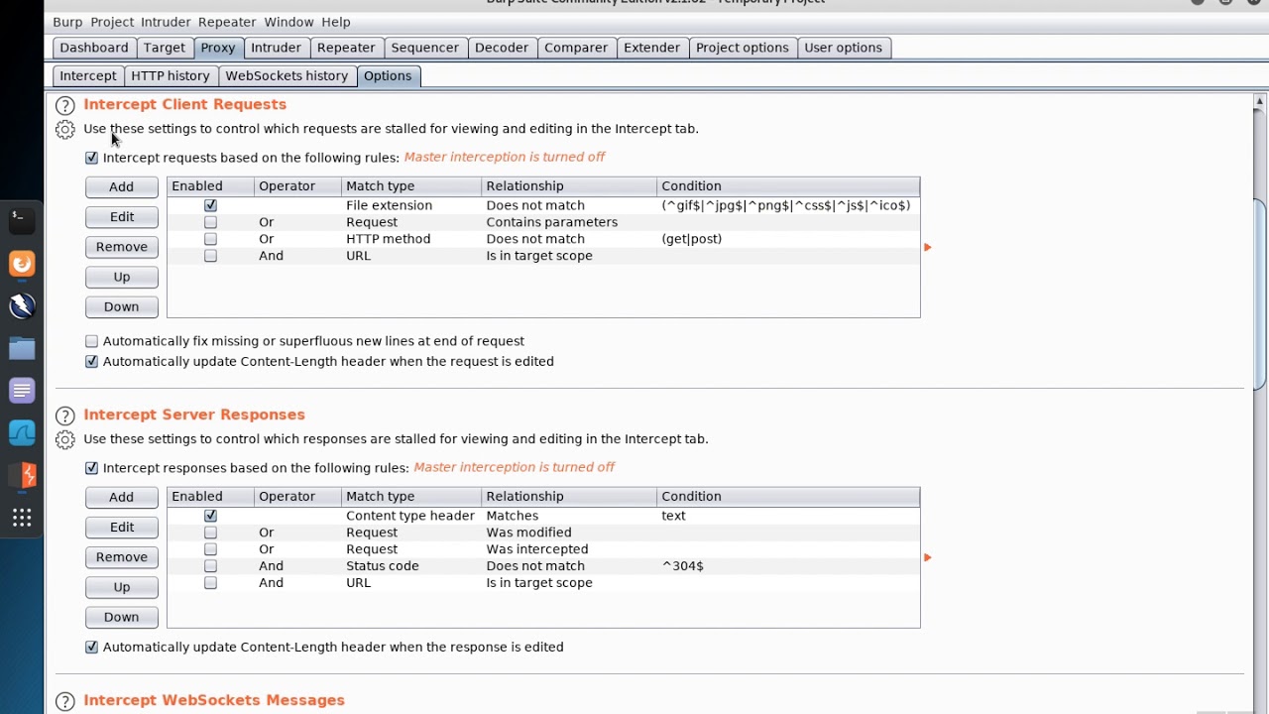Click the gear icon for Intercept Client Requests
This screenshot has width=1269, height=714.
[x=65, y=130]
